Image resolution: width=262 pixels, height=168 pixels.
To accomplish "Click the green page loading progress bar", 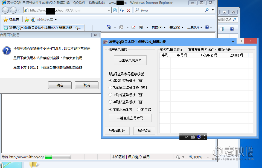I will 58,157.
